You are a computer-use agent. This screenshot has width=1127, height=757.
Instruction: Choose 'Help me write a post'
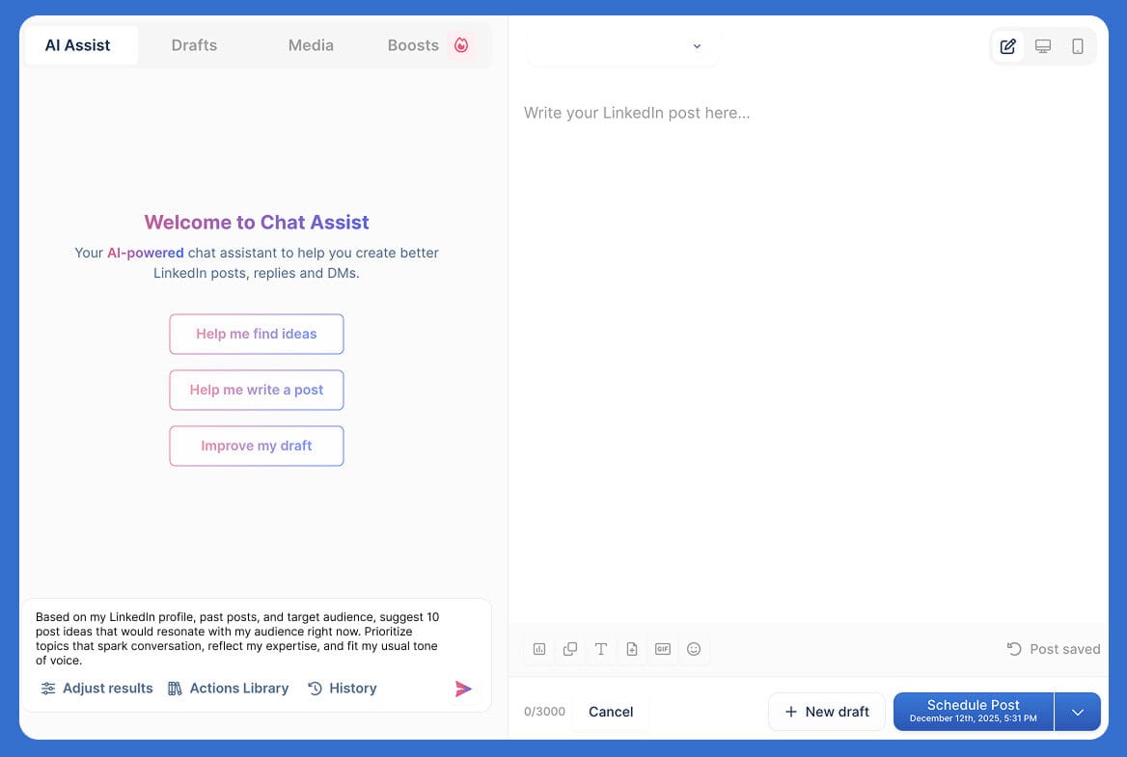click(x=257, y=390)
